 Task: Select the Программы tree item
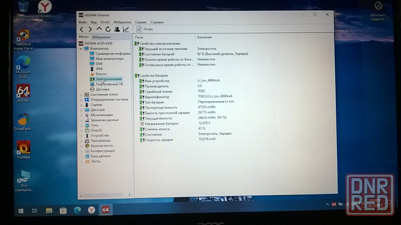(x=98, y=141)
